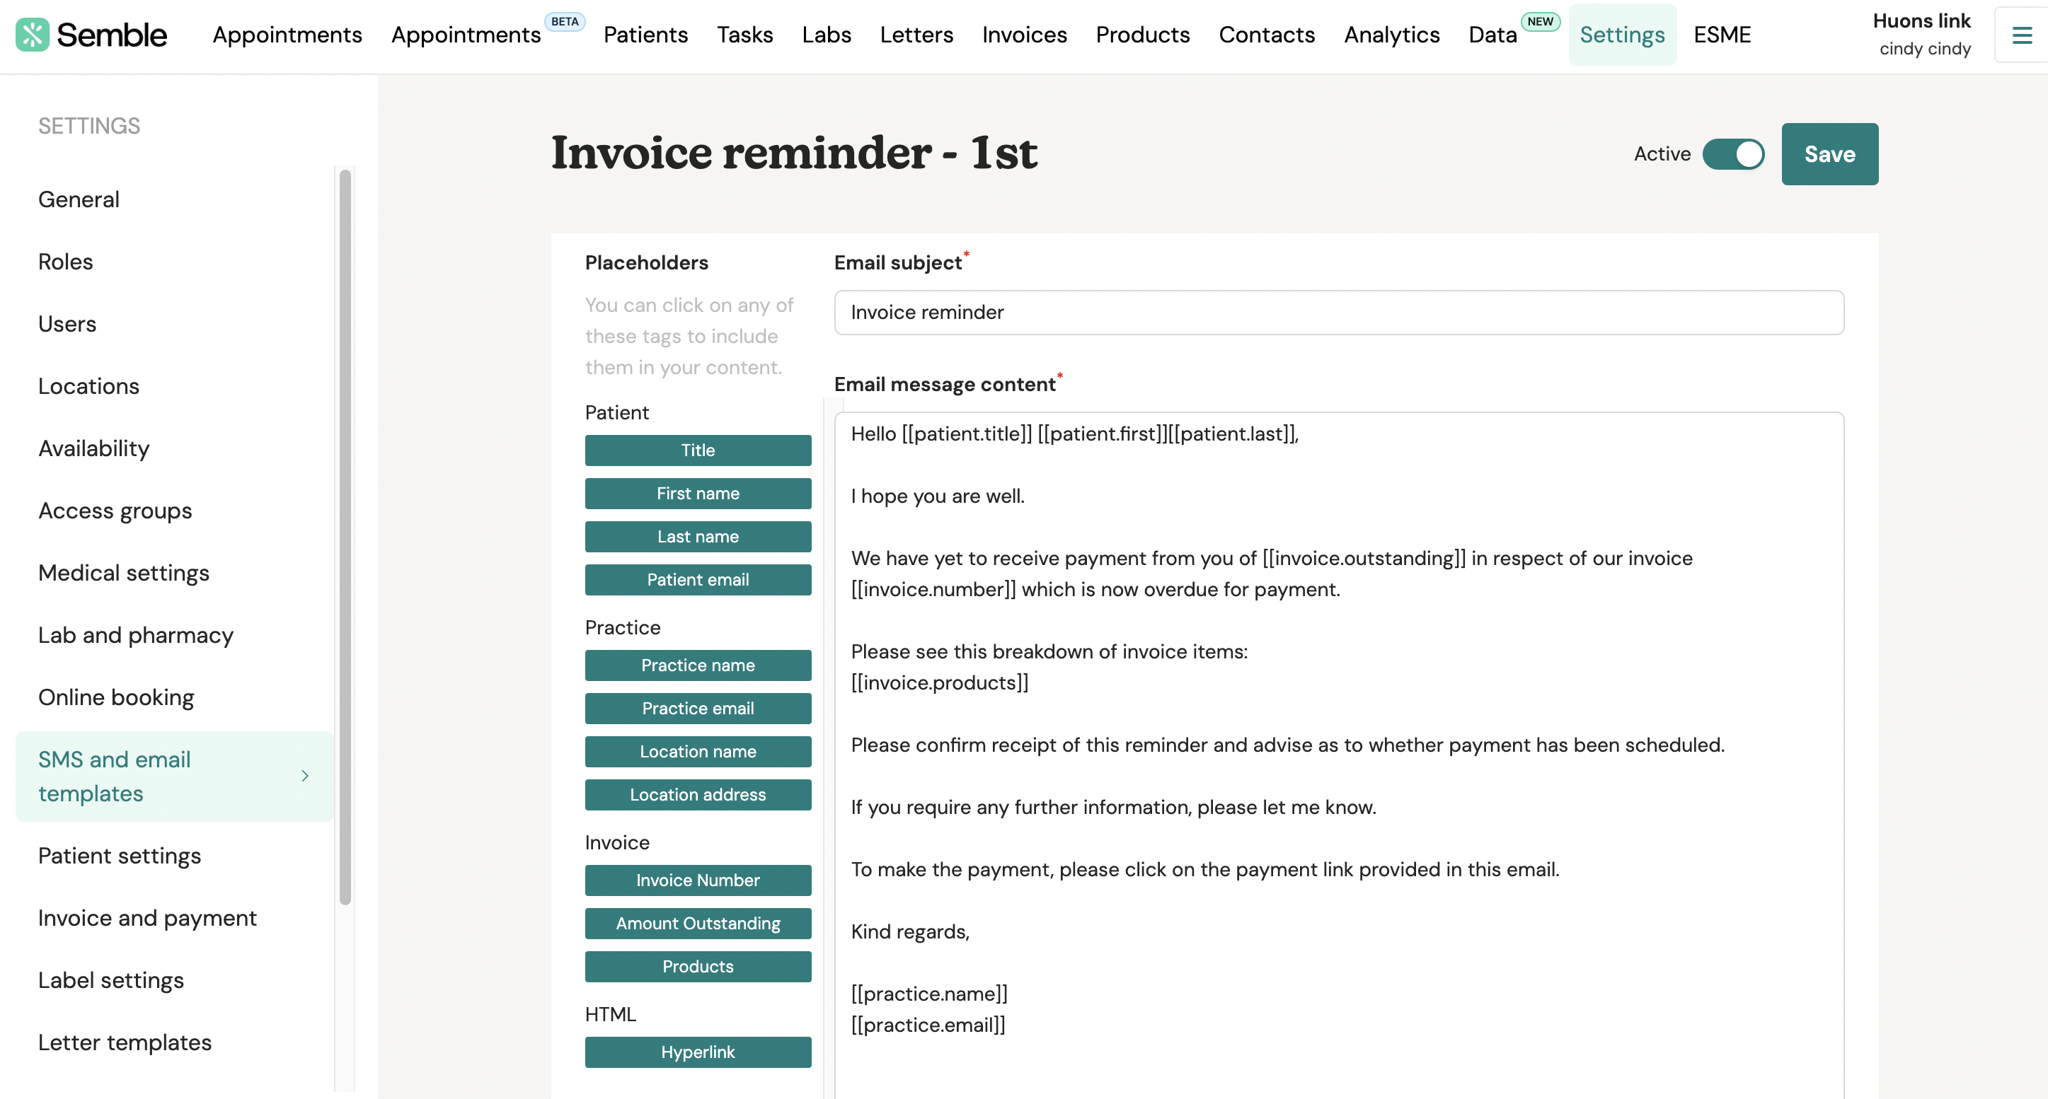Viewport: 2048px width, 1099px height.
Task: Open the hamburger menu icon
Action: (x=2022, y=35)
